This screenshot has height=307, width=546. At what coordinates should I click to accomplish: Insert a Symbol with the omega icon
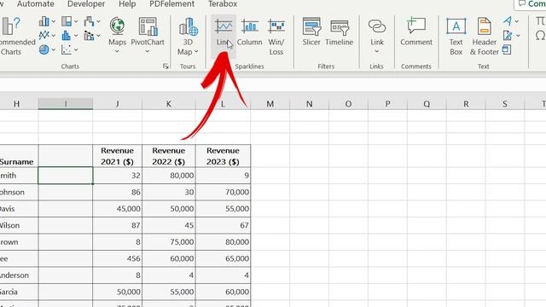point(541,36)
